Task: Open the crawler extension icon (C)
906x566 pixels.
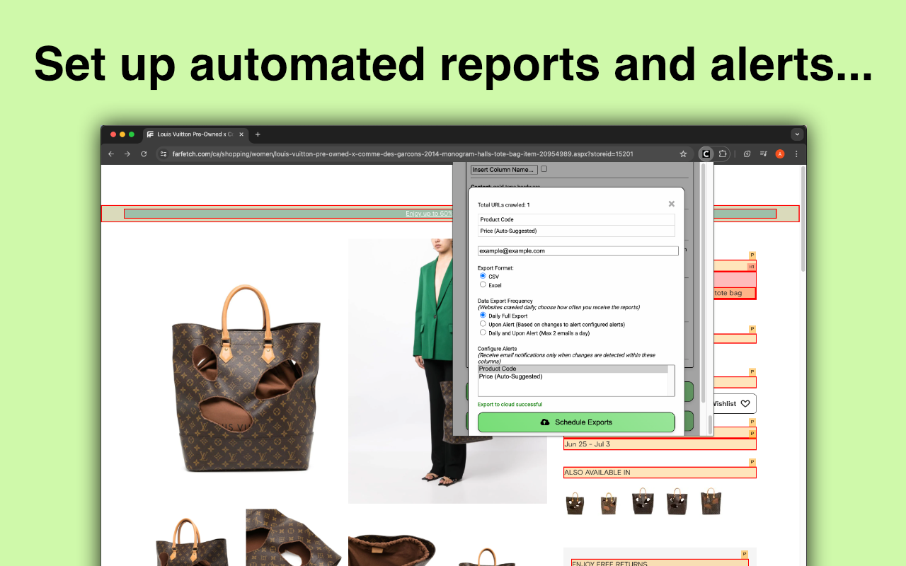Action: pos(706,154)
